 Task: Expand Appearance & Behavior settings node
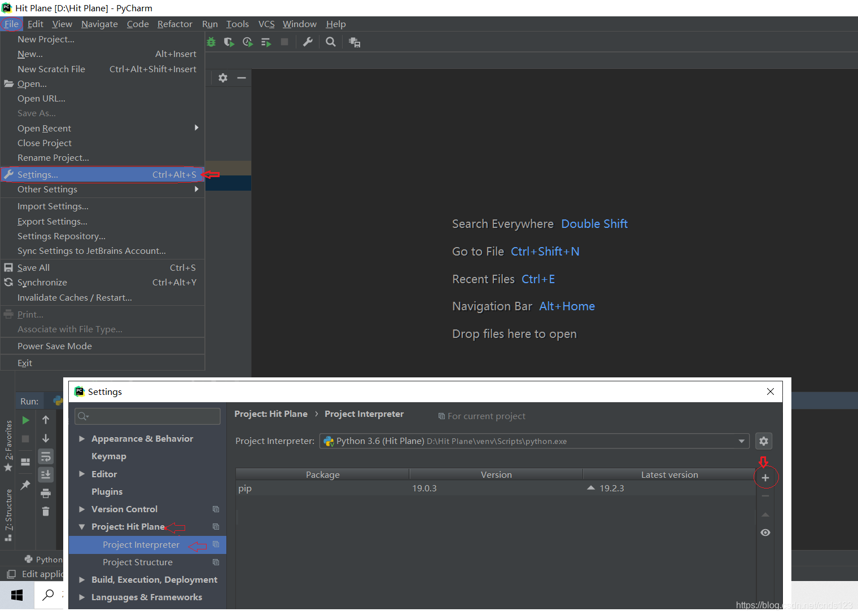pos(82,438)
